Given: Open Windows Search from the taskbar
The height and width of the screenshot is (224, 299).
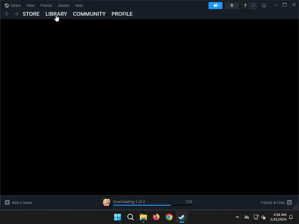Looking at the screenshot, I should (131, 217).
